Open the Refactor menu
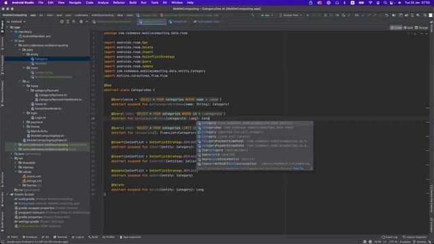434x244 pixels. click(x=119, y=3)
